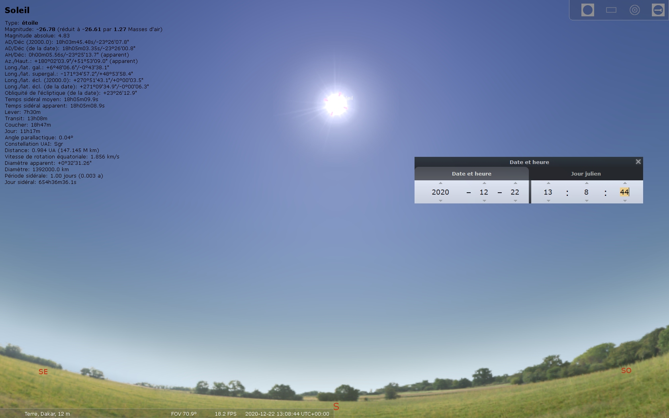The width and height of the screenshot is (669, 418).
Task: Increase the month 12 with up arrow
Action: point(484,183)
